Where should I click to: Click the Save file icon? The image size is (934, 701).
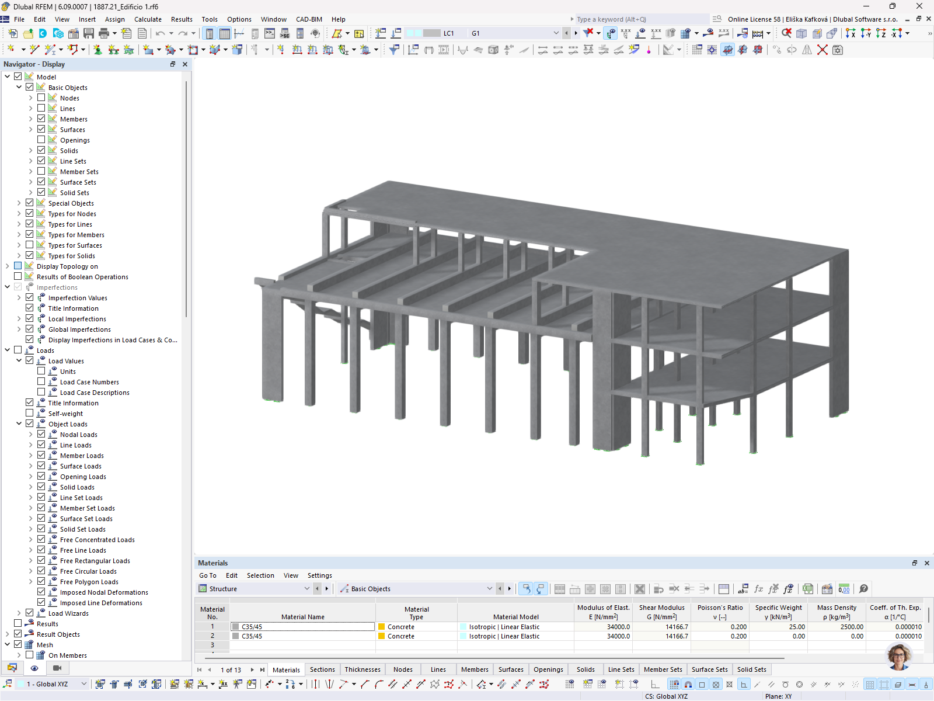89,33
